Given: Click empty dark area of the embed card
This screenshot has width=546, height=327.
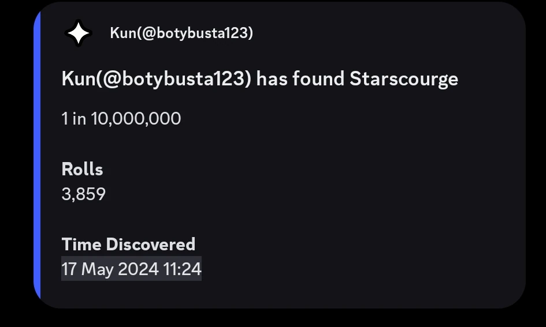Looking at the screenshot, I should coord(376,202).
